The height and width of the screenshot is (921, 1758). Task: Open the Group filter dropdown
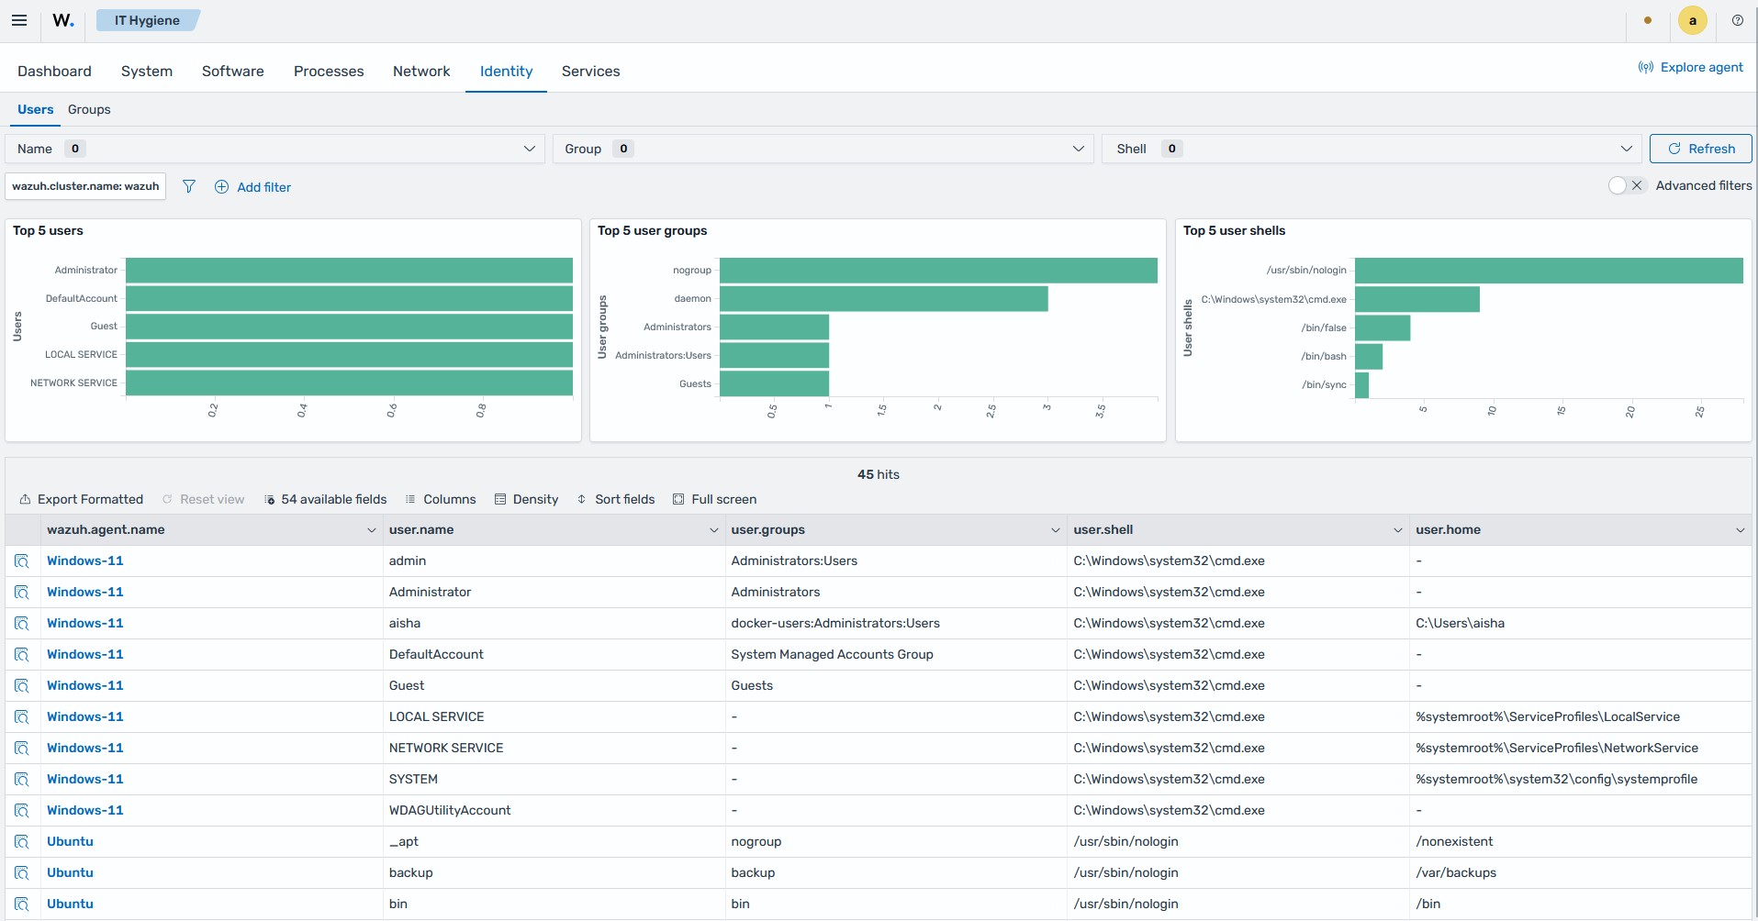[x=823, y=149]
